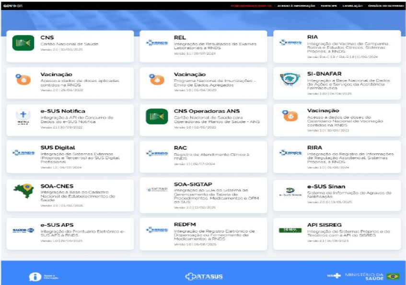This screenshot has height=285, width=406.
Task: Open the SI-BNAFAR title link
Action: tap(325, 74)
